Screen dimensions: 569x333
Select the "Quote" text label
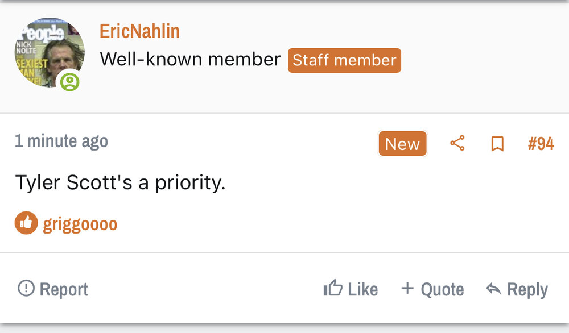click(x=442, y=289)
